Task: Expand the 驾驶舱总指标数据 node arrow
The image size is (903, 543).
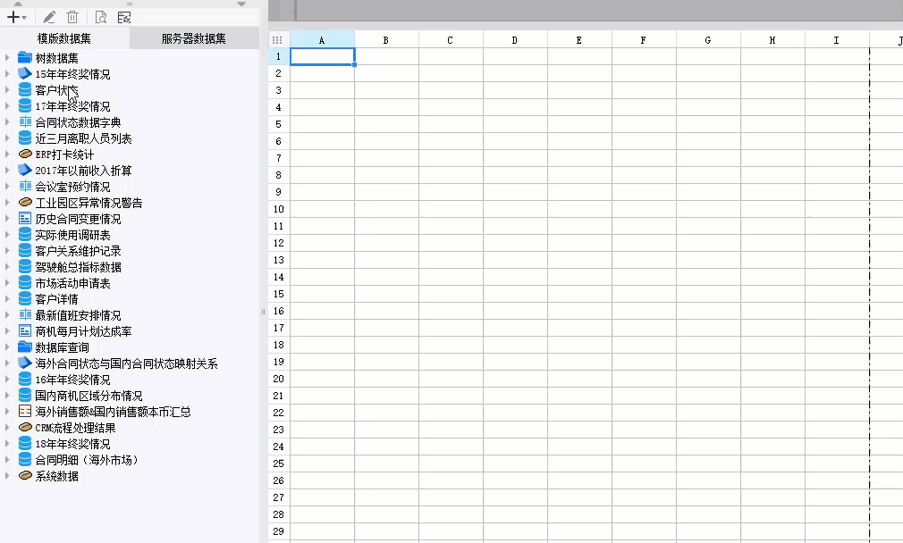Action: (x=7, y=267)
